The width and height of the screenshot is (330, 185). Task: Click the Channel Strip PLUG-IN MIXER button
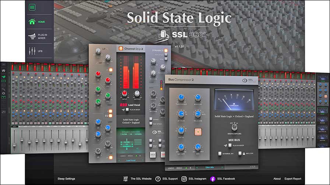tap(127, 109)
